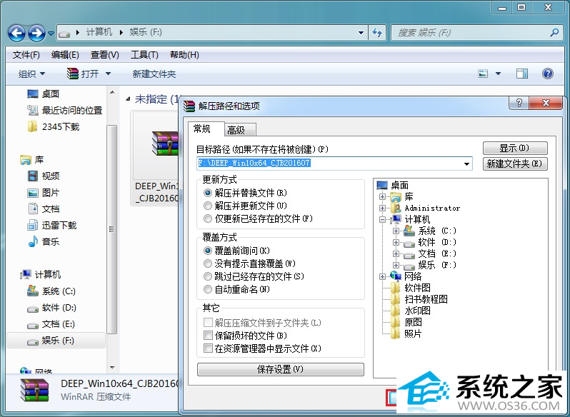Open 迅雷下载 in sidebar
This screenshot has height=417, width=570.
pos(52,225)
